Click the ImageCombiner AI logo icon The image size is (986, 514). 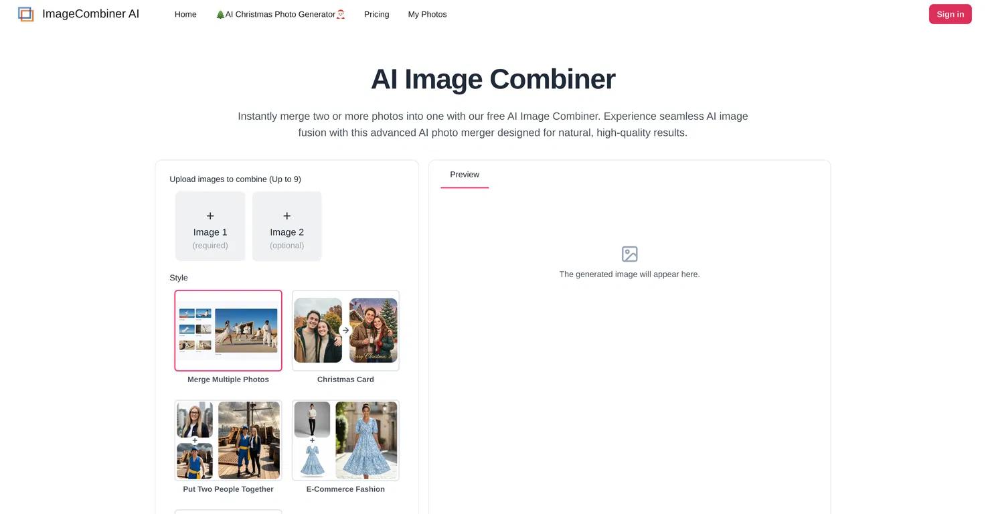coord(26,14)
